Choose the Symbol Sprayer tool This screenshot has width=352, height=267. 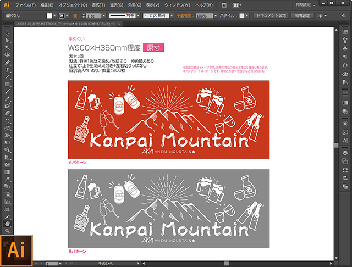pos(7,194)
